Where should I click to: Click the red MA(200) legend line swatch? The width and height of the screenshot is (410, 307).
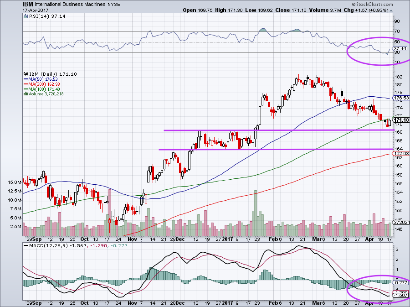point(26,84)
